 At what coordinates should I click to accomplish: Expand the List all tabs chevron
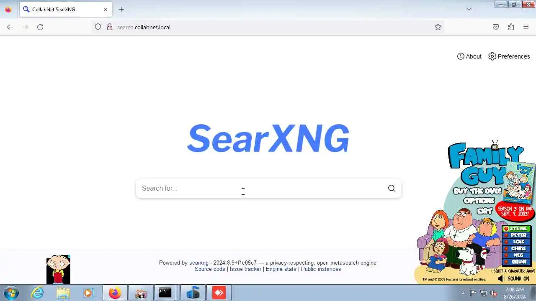pos(469,9)
